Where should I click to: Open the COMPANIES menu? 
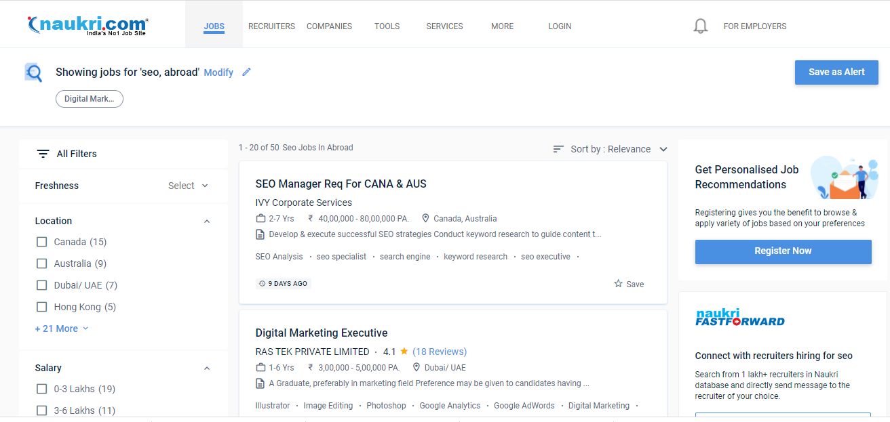coord(329,26)
